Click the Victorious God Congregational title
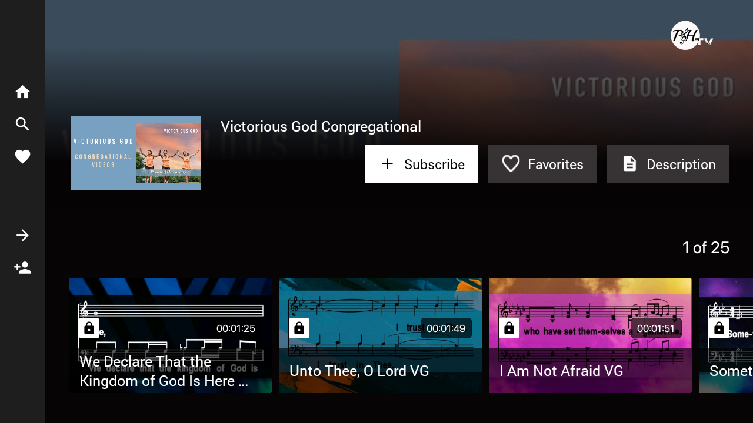753x423 pixels. (321, 126)
